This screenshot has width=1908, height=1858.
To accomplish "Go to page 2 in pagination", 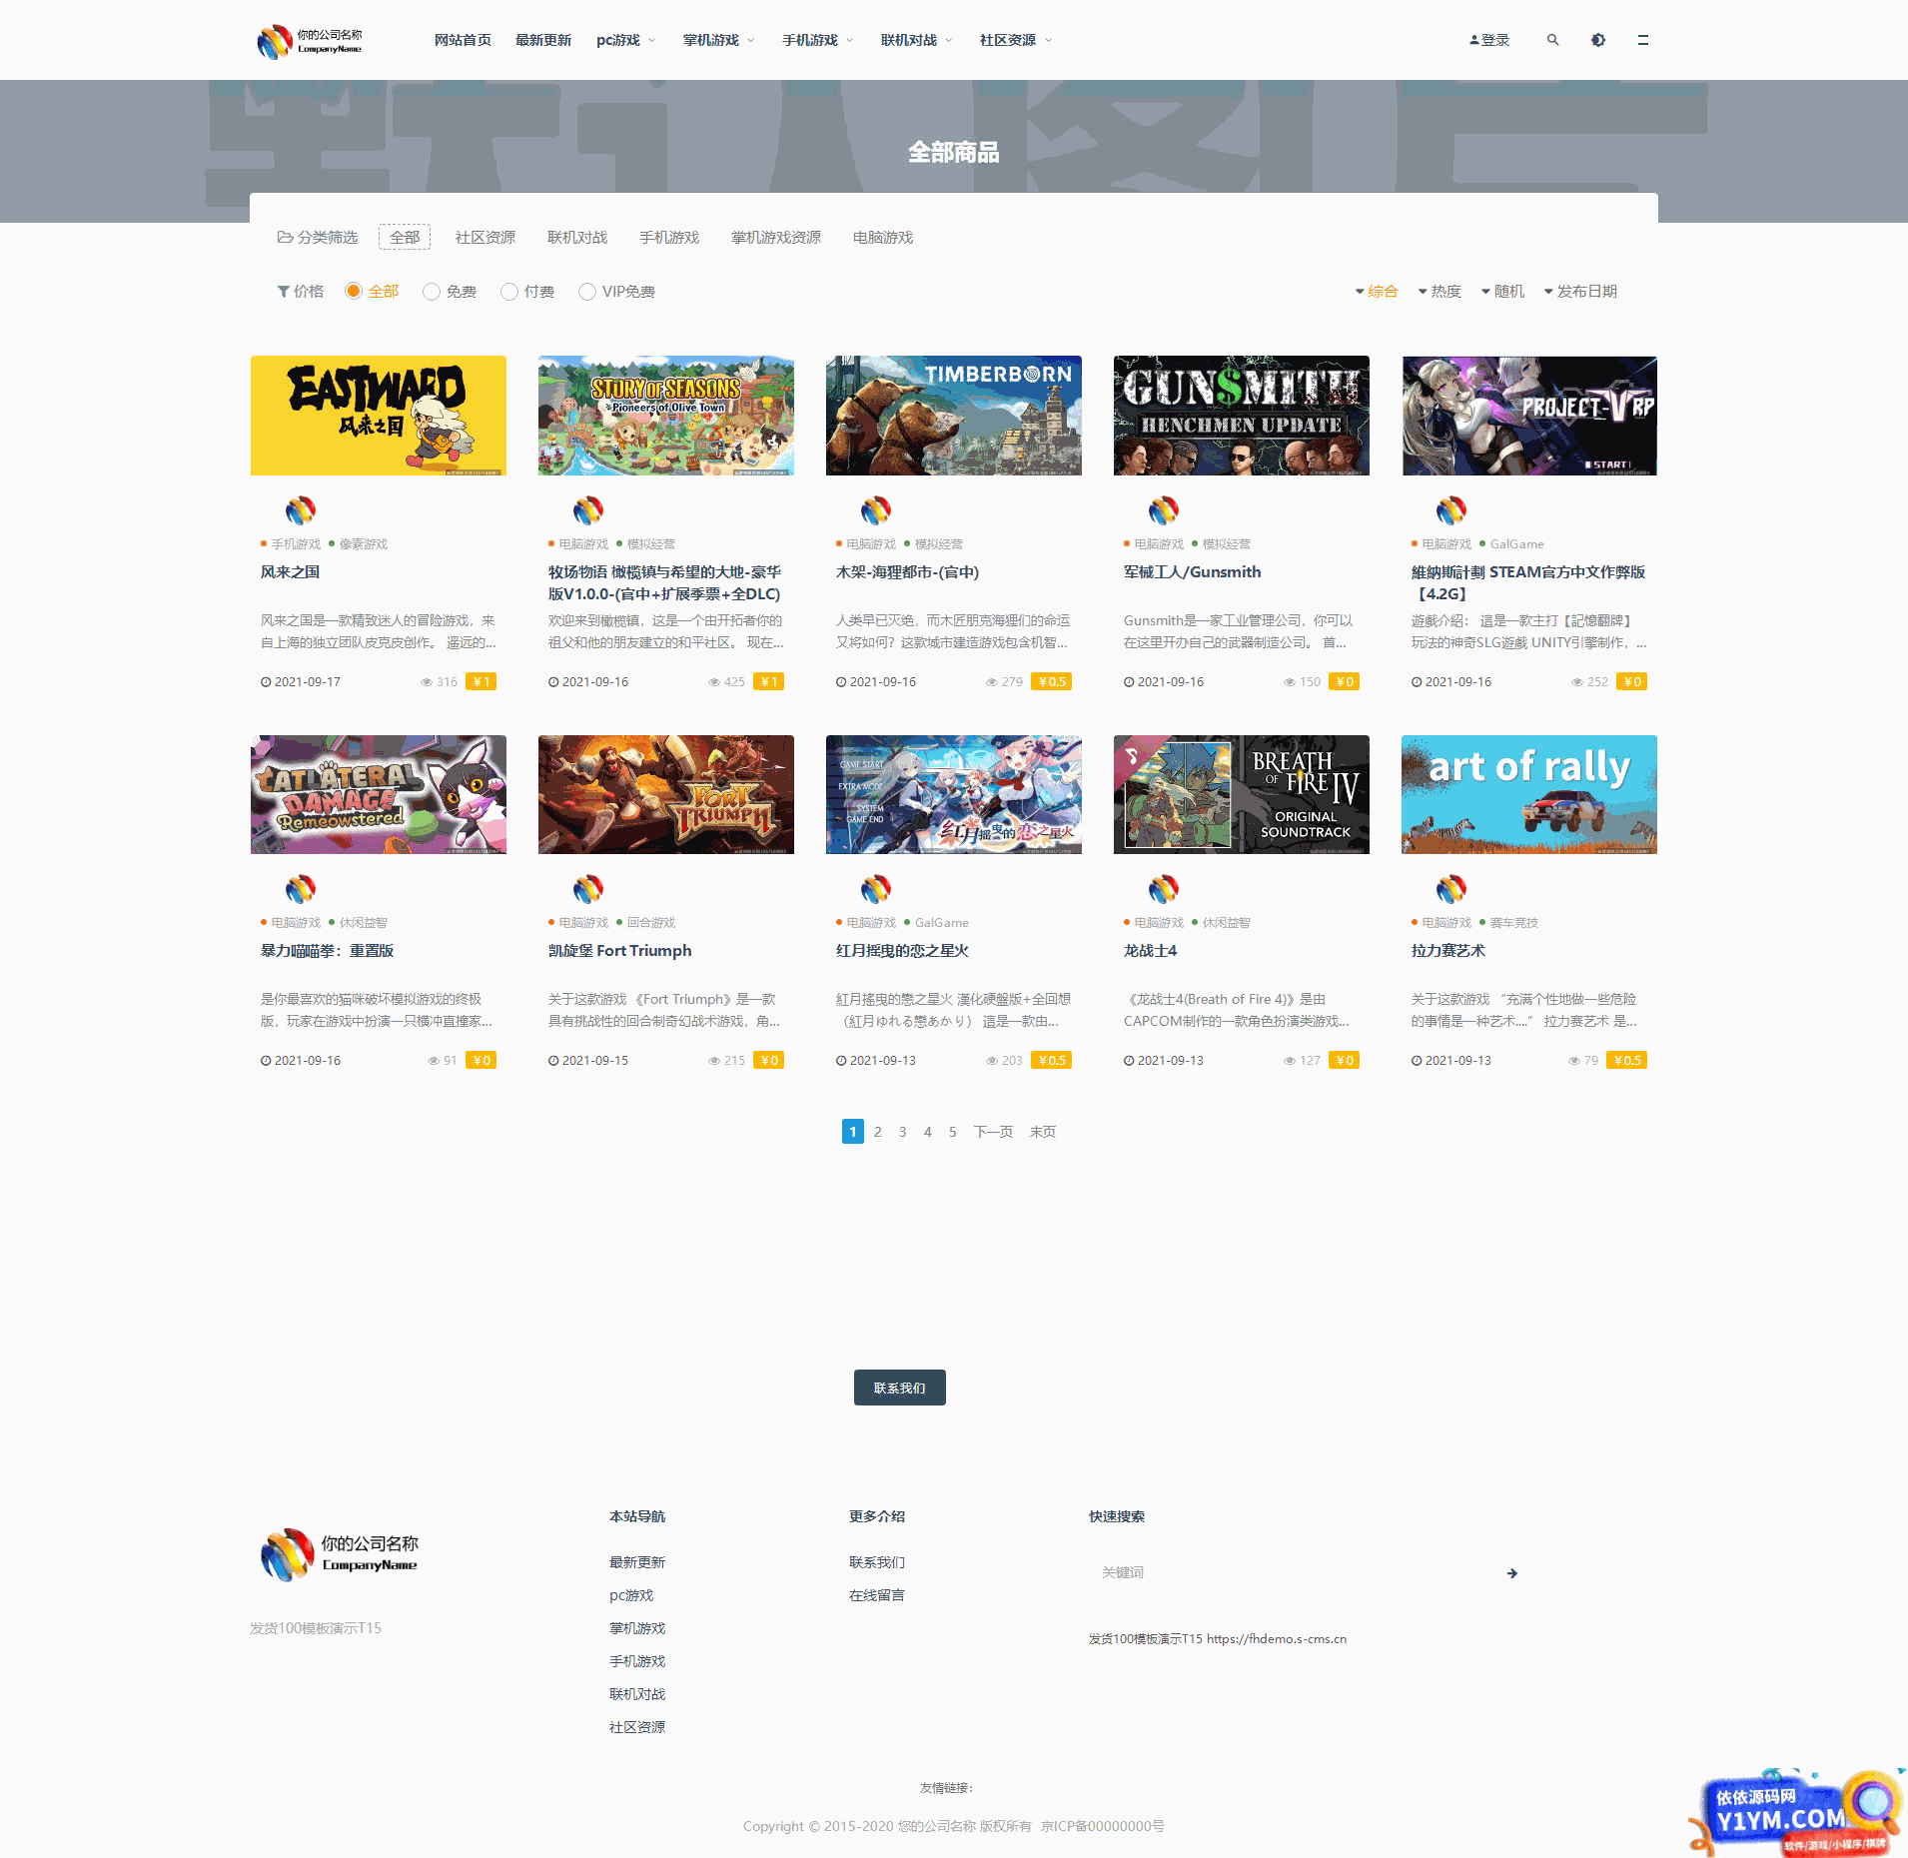I will tap(878, 1132).
